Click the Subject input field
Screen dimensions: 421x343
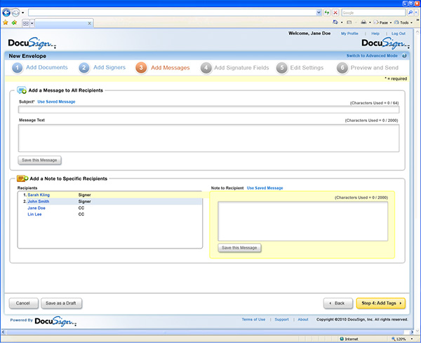[208, 109]
